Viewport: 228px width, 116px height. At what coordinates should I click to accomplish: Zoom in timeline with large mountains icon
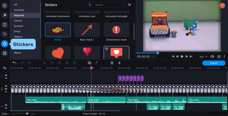[33, 114]
